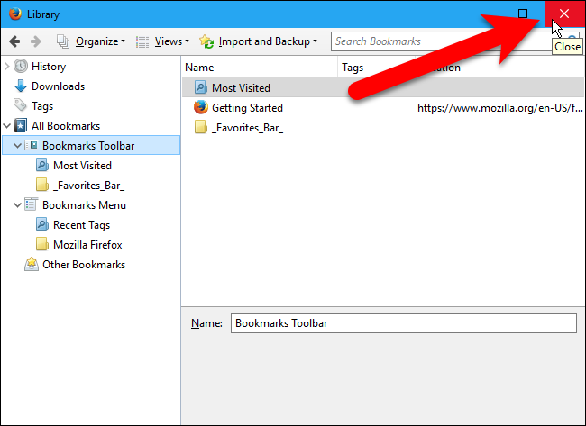Select Tags in the sidebar
This screenshot has height=426, width=586.
[x=42, y=106]
